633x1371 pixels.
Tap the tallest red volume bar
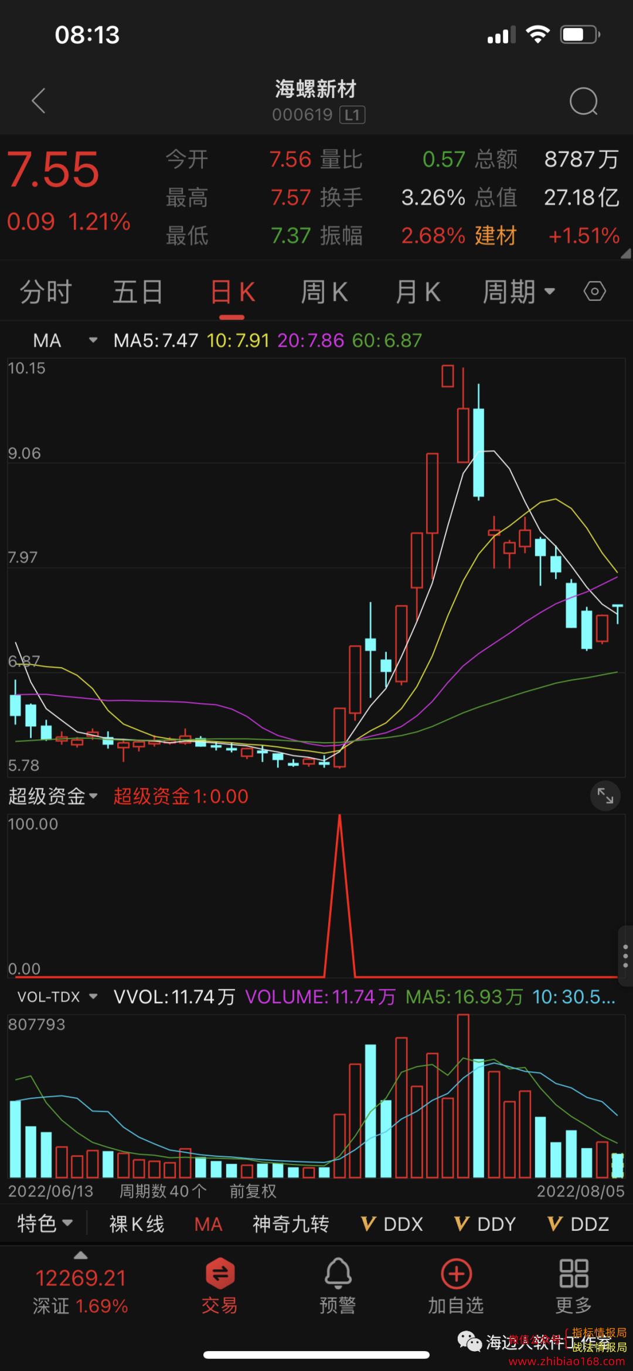(x=463, y=1095)
